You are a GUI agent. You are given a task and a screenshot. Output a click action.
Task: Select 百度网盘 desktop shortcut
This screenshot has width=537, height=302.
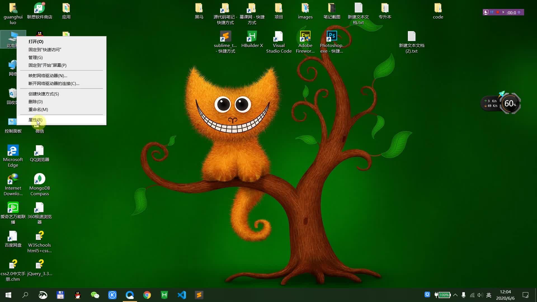click(13, 239)
